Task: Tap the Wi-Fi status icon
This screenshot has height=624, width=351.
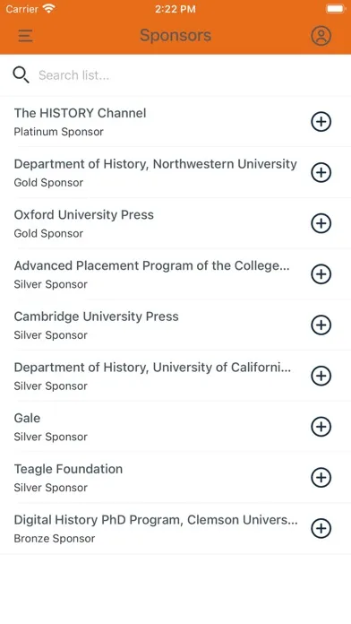Action: coord(49,8)
